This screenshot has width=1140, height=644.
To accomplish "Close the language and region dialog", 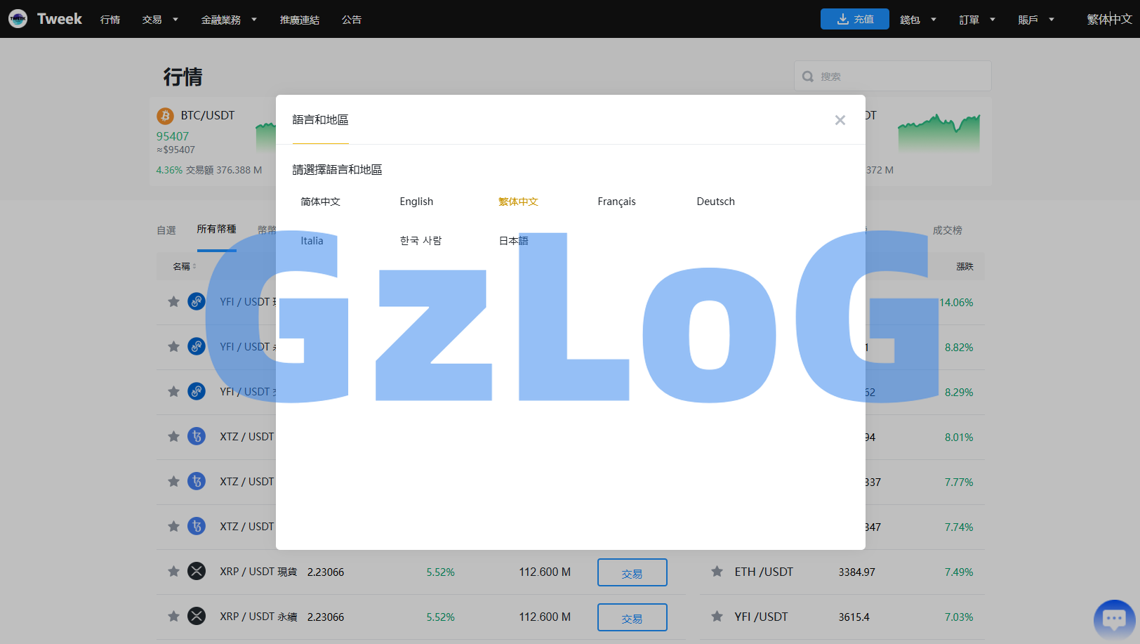I will click(840, 120).
